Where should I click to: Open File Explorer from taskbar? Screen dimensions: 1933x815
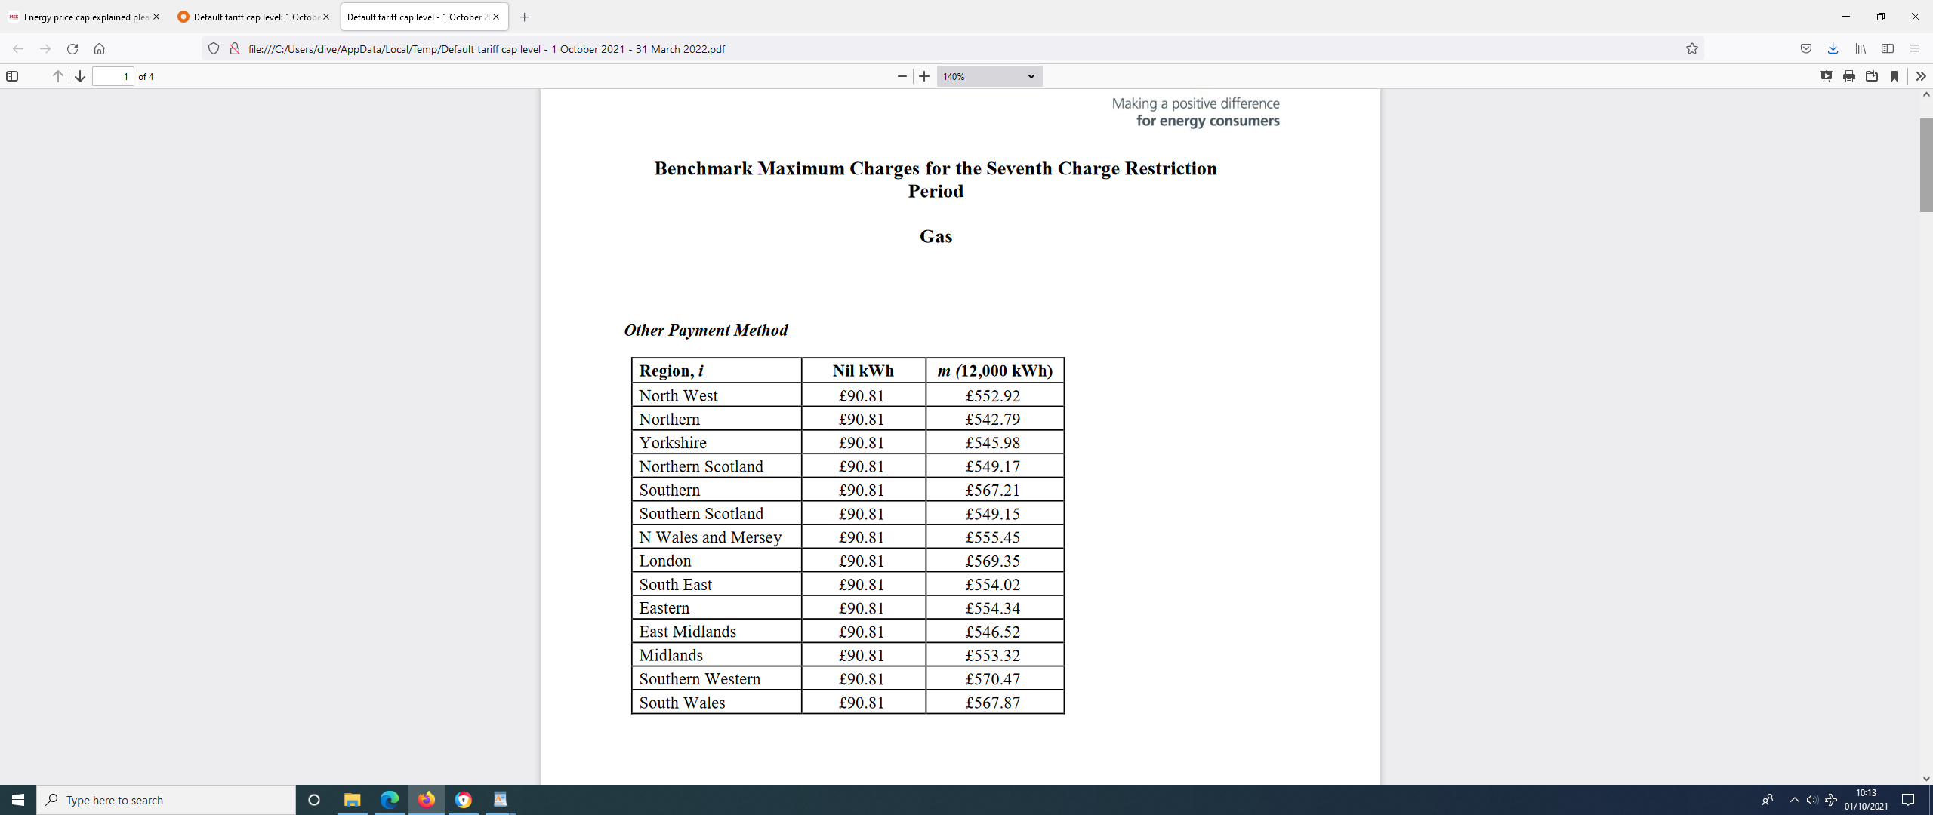352,800
